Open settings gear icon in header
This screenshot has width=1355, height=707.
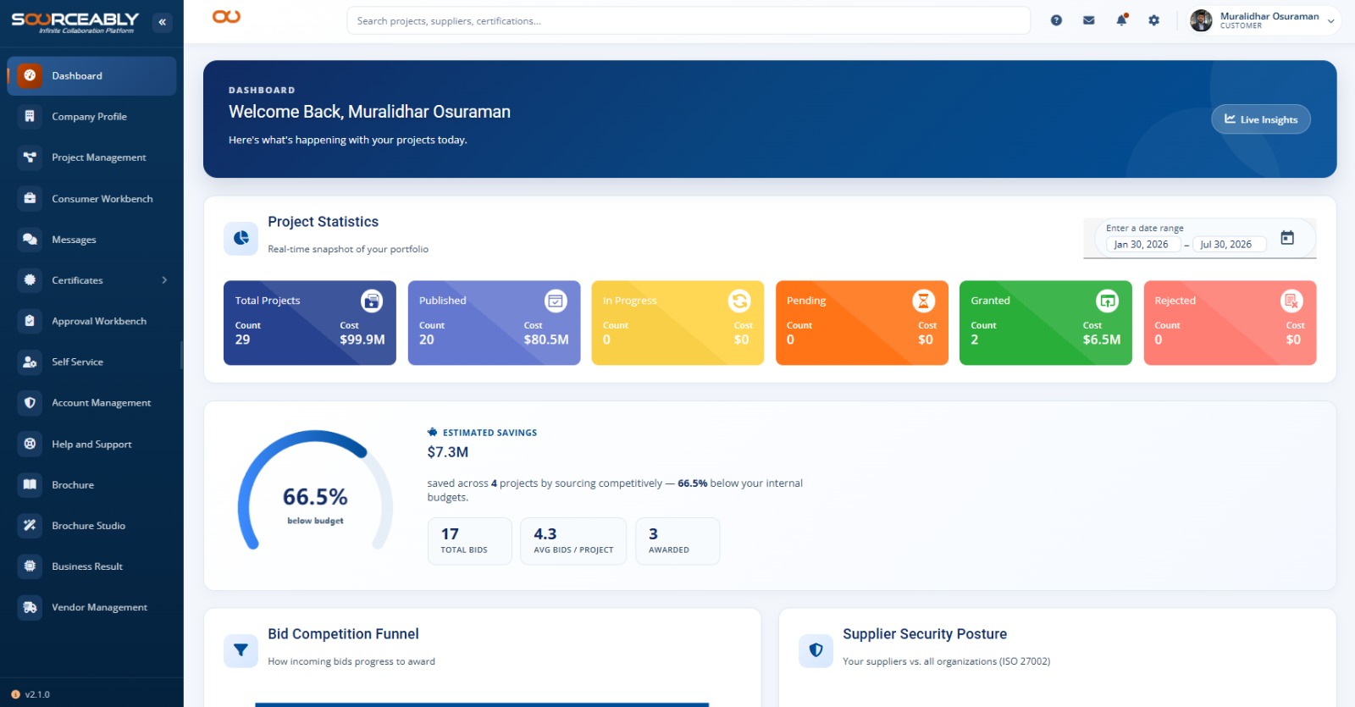point(1153,20)
